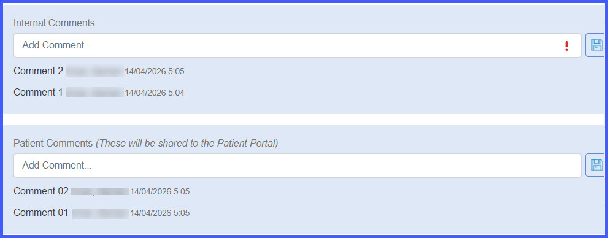608x238 pixels.
Task: Click the red exclamation mark priority icon
Action: pos(566,46)
